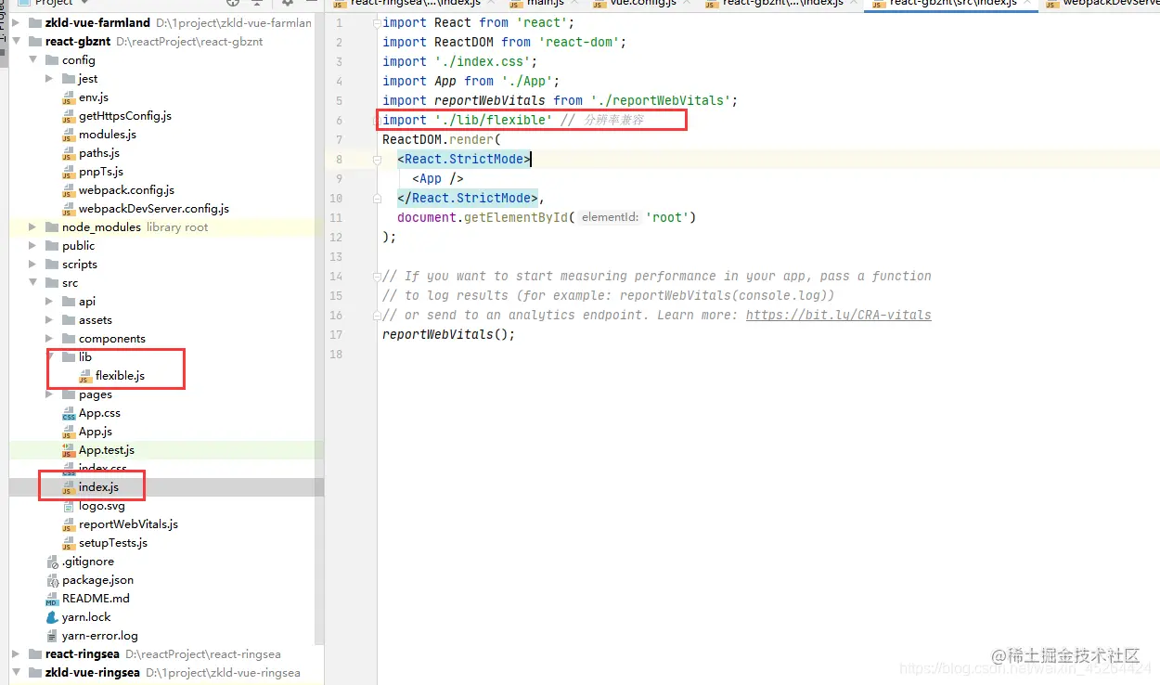
Task: Expand the api folder arrow
Action: 50,302
